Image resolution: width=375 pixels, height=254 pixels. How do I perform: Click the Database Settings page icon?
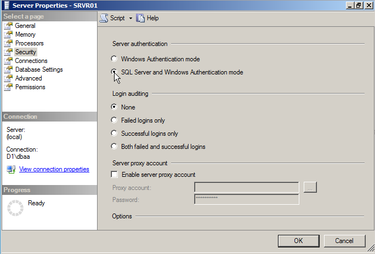(8, 70)
